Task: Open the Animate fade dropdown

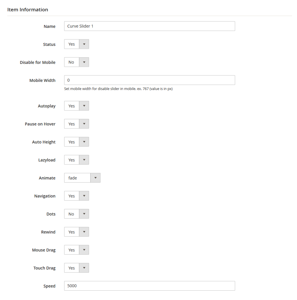Action: pyautogui.click(x=82, y=178)
